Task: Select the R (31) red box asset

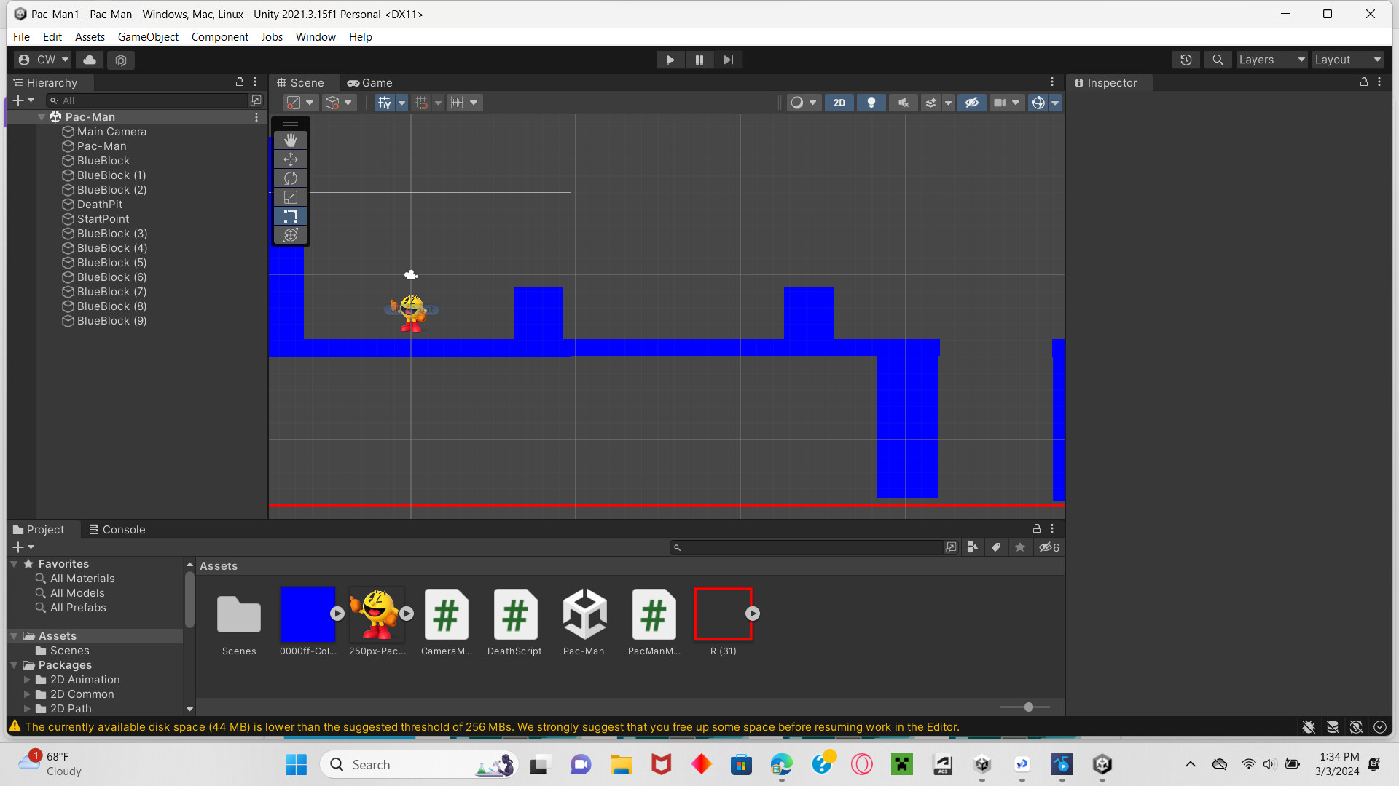Action: pyautogui.click(x=724, y=622)
